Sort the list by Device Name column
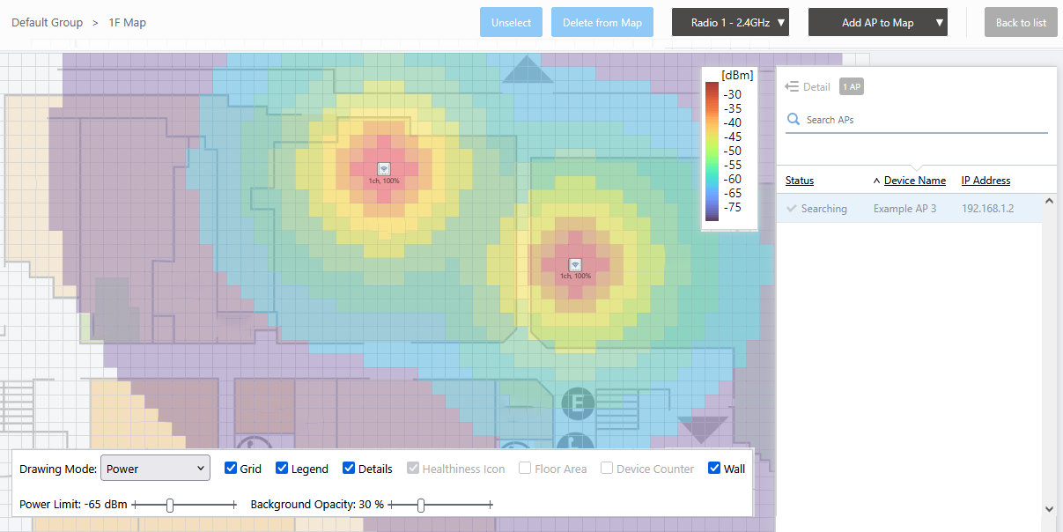Screen dimensions: 1063x532 [914, 181]
